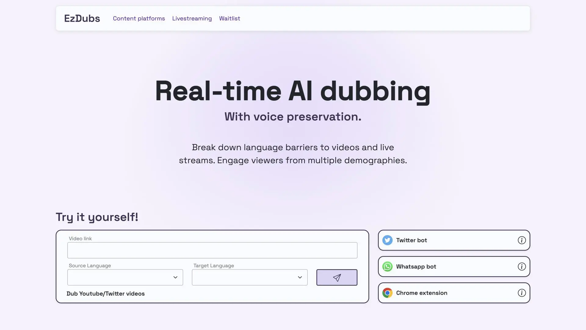The height and width of the screenshot is (330, 586).
Task: Open info for Chrome extension
Action: tap(522, 293)
